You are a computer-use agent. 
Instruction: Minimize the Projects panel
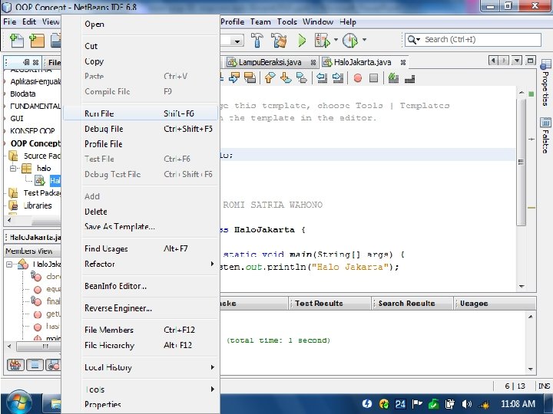(x=26, y=62)
